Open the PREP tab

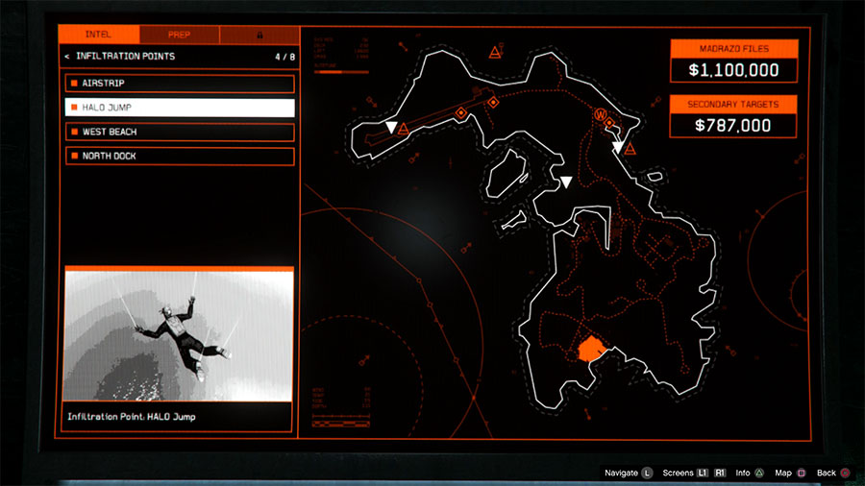180,35
